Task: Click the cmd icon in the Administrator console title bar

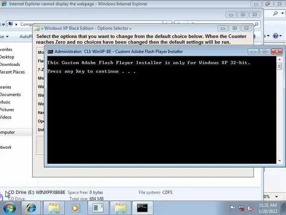Action: pyautogui.click(x=50, y=52)
